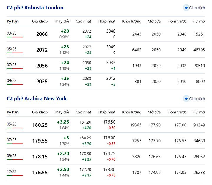Screen dimensions: 212x185
Task: Click Robusta previous day value 2010
Action: click(182, 82)
